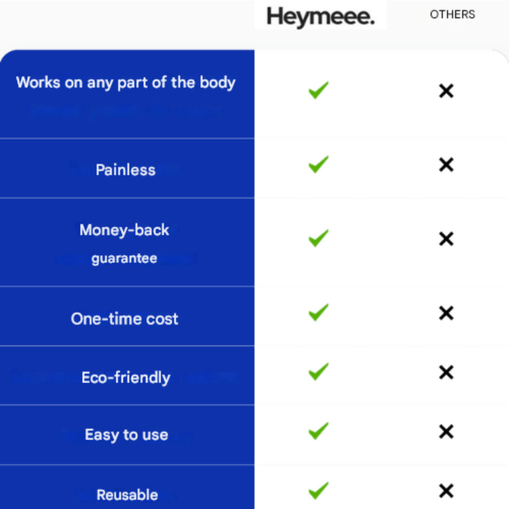The width and height of the screenshot is (509, 509).
Task: Click the black X for One-time cost row
Action: click(x=446, y=313)
